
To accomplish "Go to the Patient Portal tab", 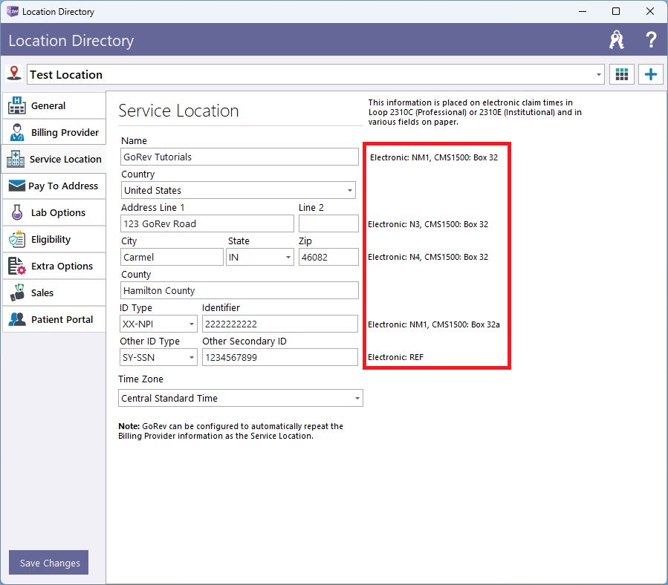I will [54, 319].
